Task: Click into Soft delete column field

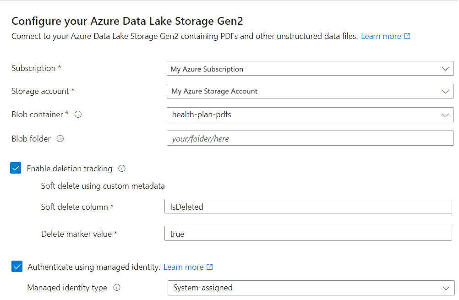Action: 308,207
